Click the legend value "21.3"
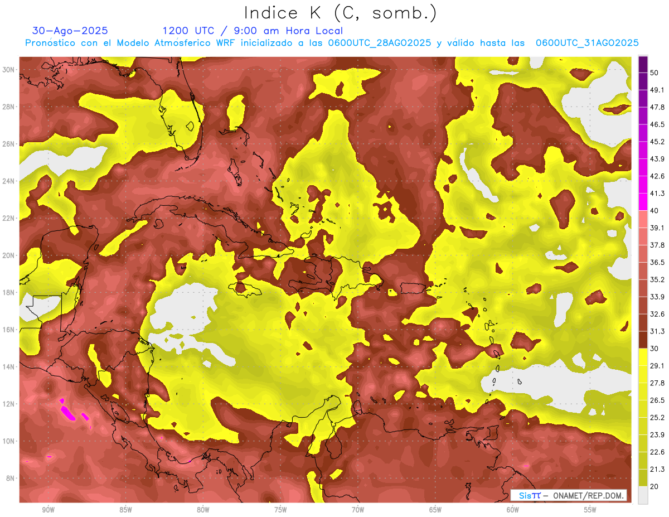This screenshot has width=669, height=517. point(657,469)
